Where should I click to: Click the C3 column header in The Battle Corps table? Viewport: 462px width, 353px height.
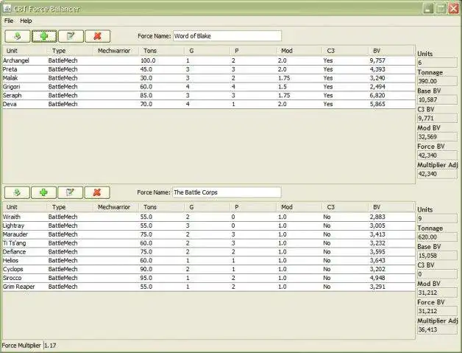click(345, 207)
